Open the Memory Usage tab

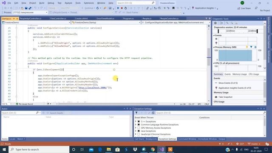(x=239, y=74)
